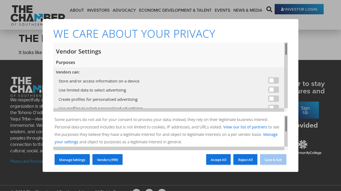Open the Vendors (959) list

[x=107, y=160]
